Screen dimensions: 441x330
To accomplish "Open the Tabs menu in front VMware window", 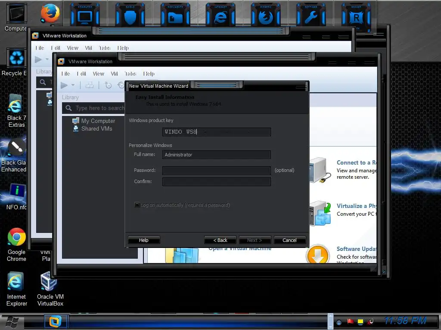I will [130, 73].
